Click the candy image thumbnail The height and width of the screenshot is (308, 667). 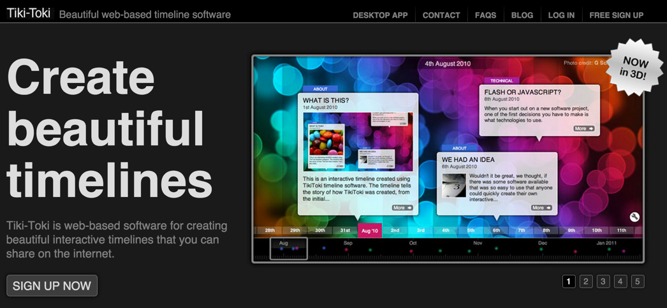(x=326, y=142)
